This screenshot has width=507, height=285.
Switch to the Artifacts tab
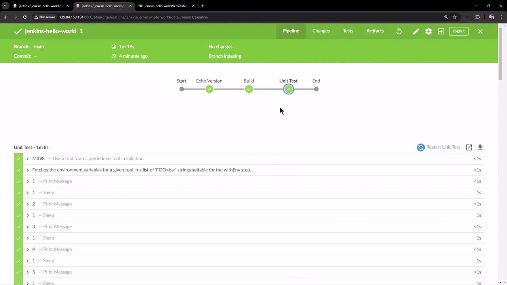click(x=375, y=31)
